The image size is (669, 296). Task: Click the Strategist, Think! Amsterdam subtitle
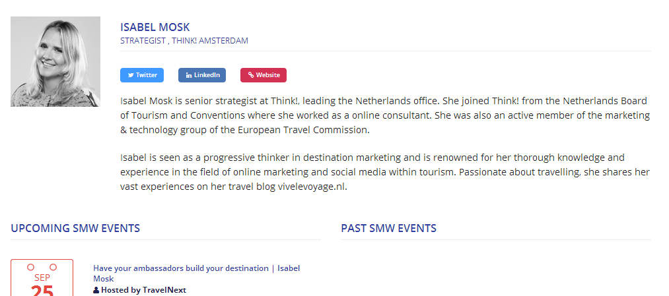[184, 41]
